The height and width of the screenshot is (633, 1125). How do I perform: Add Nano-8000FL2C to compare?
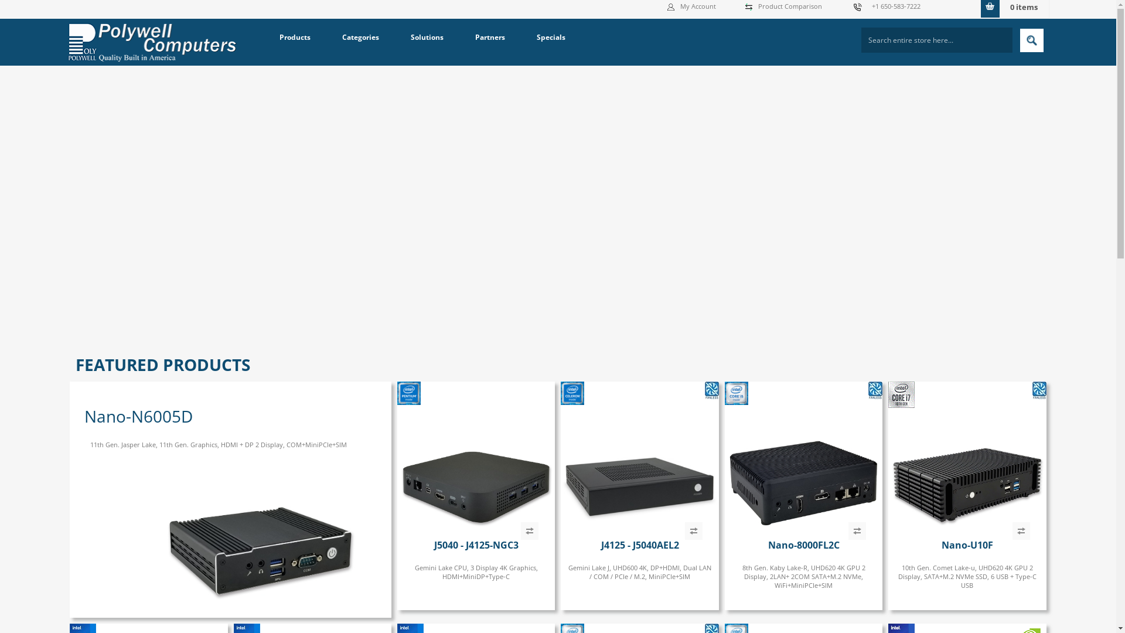[857, 531]
